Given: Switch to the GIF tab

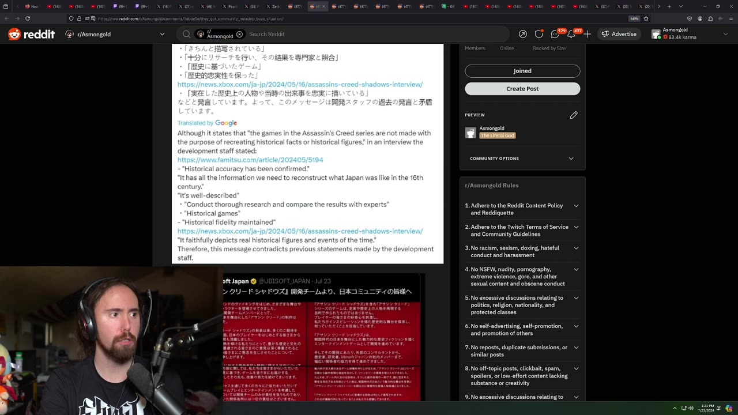Looking at the screenshot, I should 449,6.
